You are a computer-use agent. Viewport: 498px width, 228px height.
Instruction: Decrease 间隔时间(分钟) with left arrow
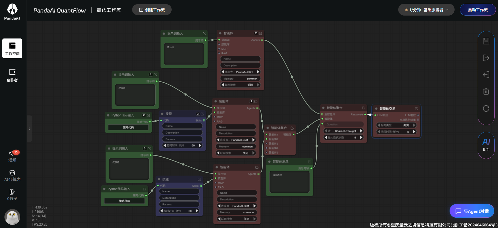click(379, 132)
